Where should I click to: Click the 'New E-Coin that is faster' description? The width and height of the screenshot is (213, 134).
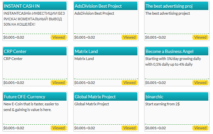(31, 107)
